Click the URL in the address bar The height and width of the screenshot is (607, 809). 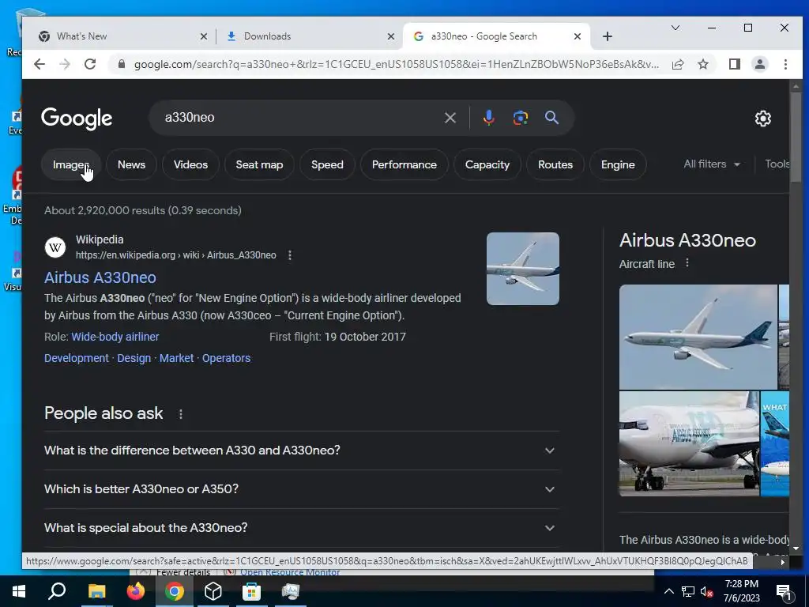[397, 65]
